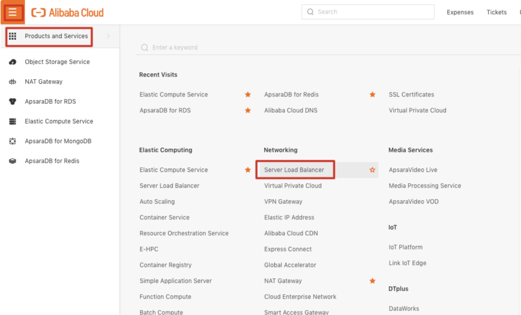Open Cloud Enterprise Network link

[300, 297]
